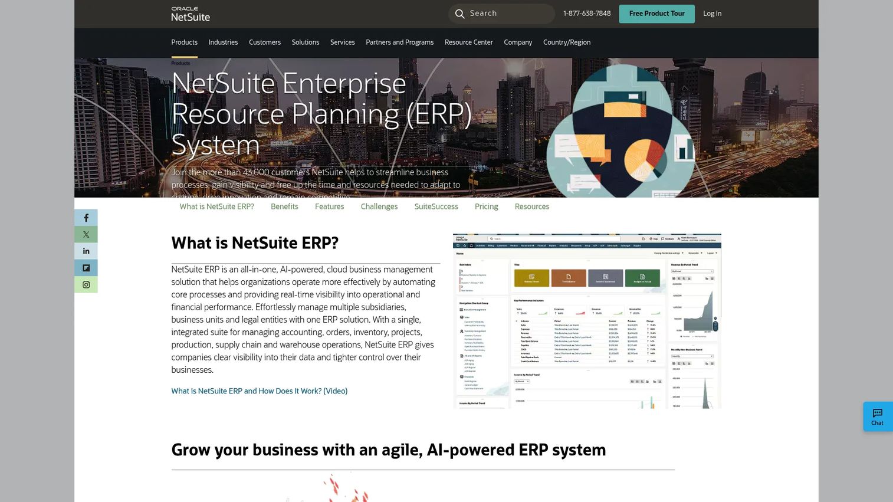Click the Log In link
This screenshot has height=502, width=893.
click(x=712, y=14)
